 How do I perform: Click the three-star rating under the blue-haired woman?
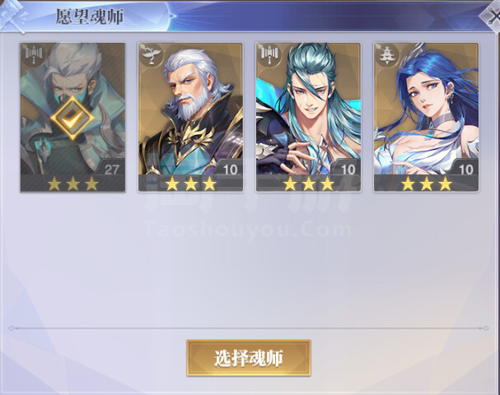click(427, 184)
